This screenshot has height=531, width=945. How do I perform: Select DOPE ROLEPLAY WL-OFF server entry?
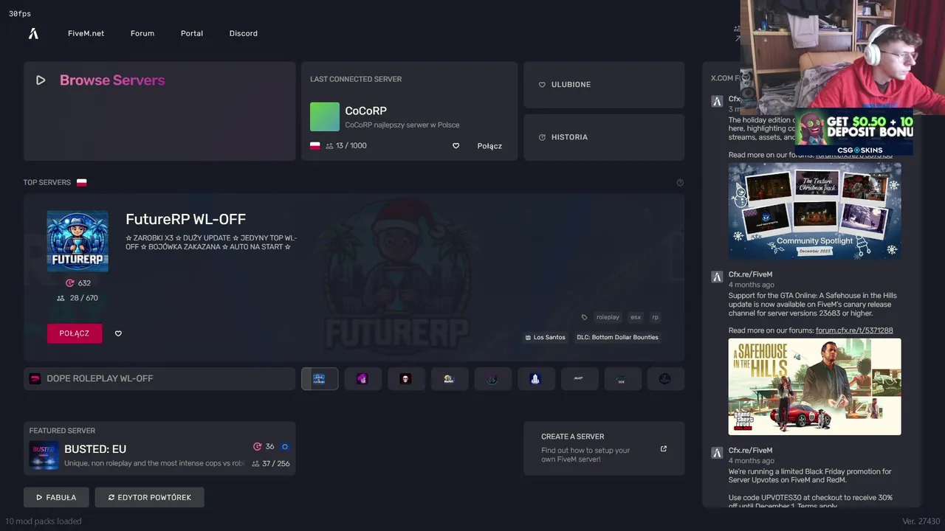pyautogui.click(x=159, y=378)
